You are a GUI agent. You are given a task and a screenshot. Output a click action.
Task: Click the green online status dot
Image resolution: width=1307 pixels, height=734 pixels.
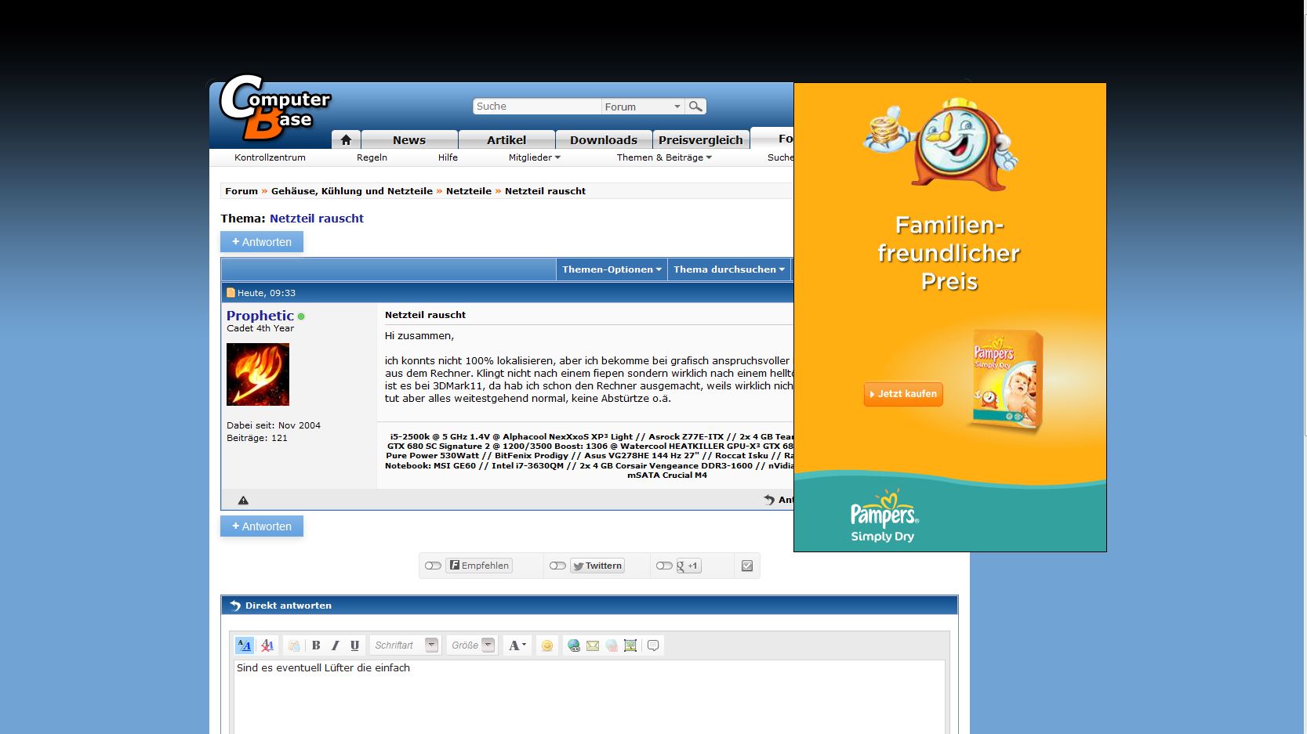[x=301, y=316]
